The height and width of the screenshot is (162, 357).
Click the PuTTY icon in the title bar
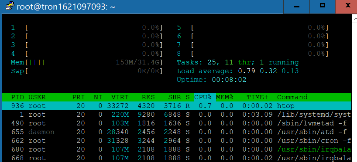click(9, 7)
